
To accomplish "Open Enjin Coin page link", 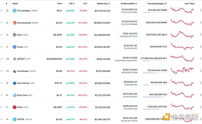I will 25,95.
